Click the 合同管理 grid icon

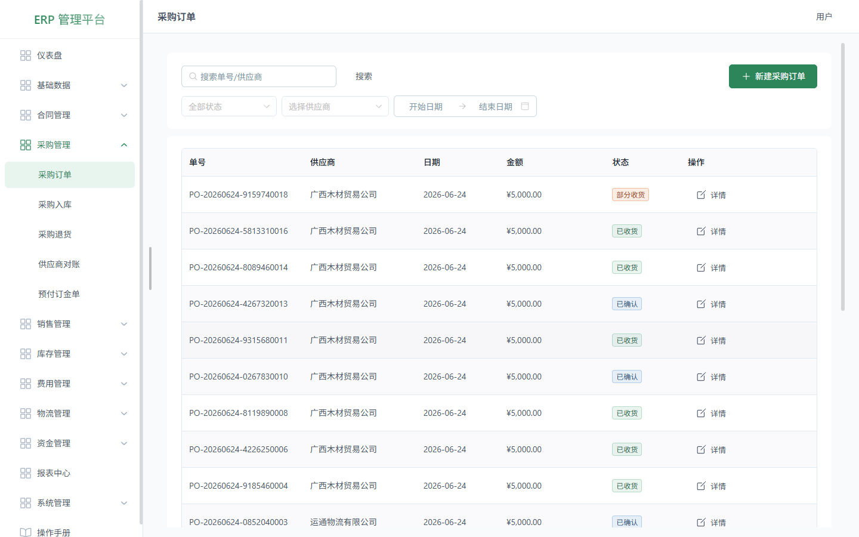pyautogui.click(x=26, y=115)
